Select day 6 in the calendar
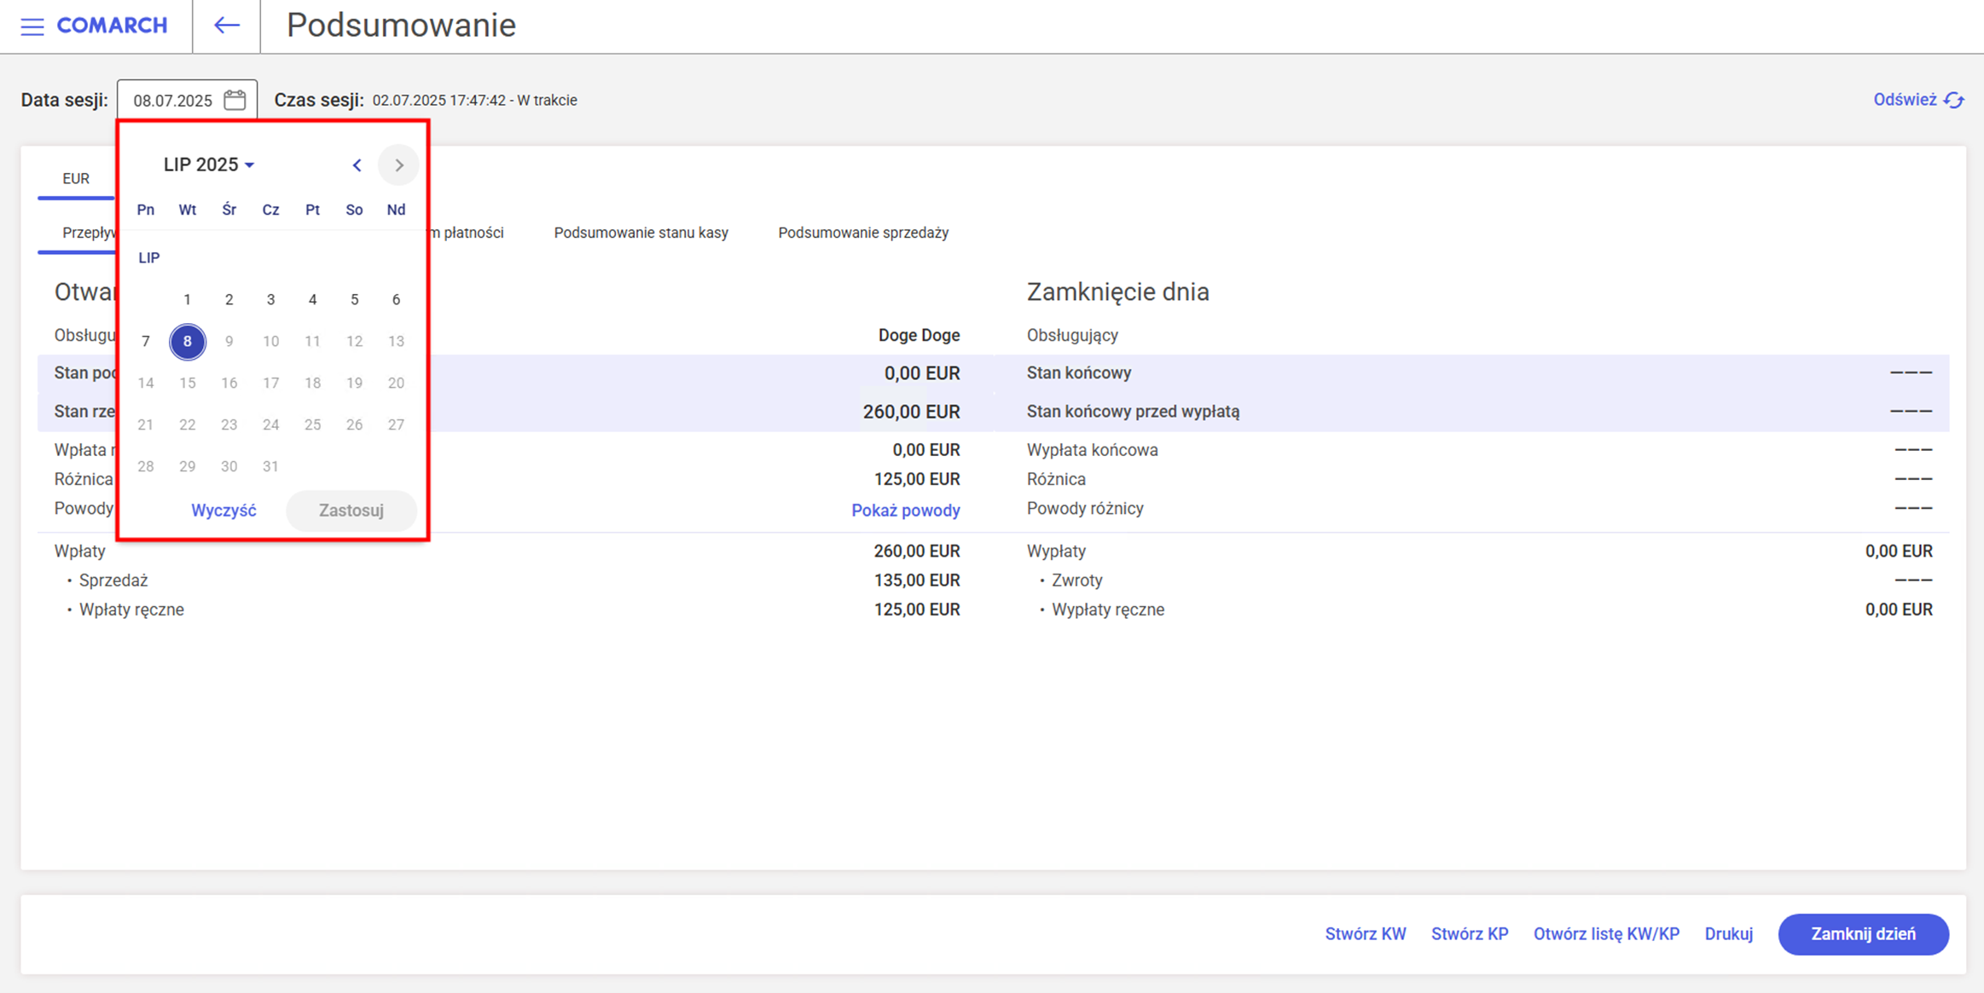 pyautogui.click(x=396, y=300)
